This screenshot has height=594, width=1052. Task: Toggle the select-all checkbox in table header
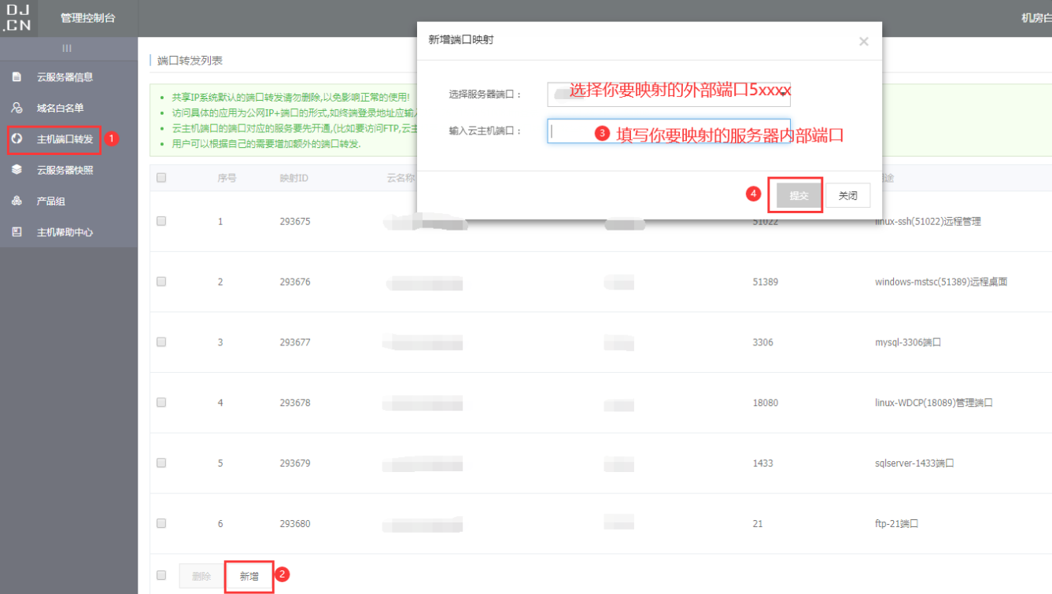[161, 178]
